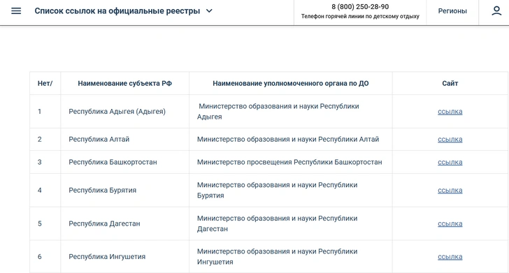Open ссылка for Республика Башкортостан
This screenshot has width=509, height=273.
click(x=450, y=162)
